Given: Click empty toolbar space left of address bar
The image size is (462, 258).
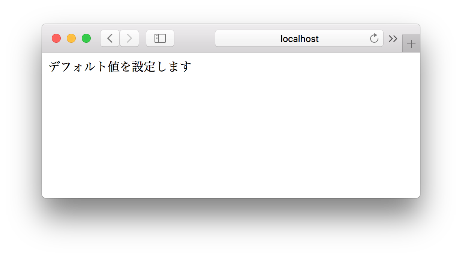Looking at the screenshot, I should (x=194, y=38).
